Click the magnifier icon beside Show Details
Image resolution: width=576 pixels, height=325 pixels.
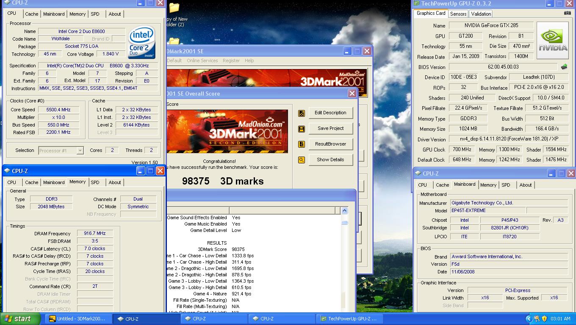point(302,160)
